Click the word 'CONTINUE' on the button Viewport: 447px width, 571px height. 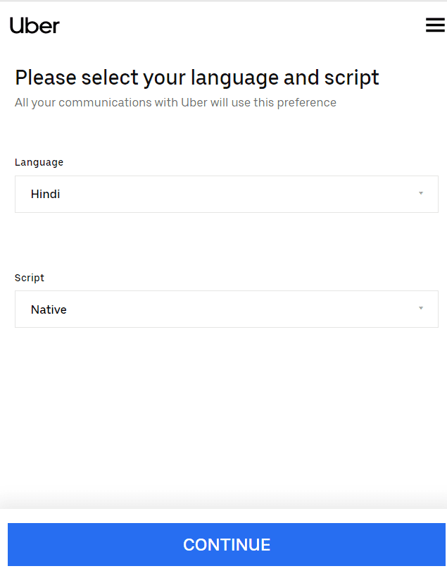coord(227,545)
